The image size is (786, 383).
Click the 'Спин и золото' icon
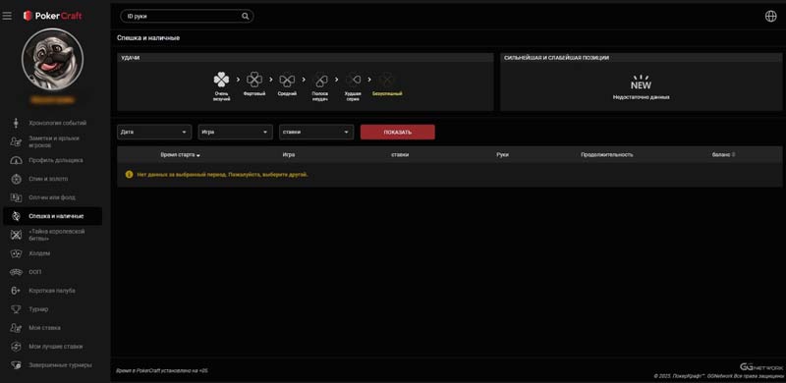(16, 179)
